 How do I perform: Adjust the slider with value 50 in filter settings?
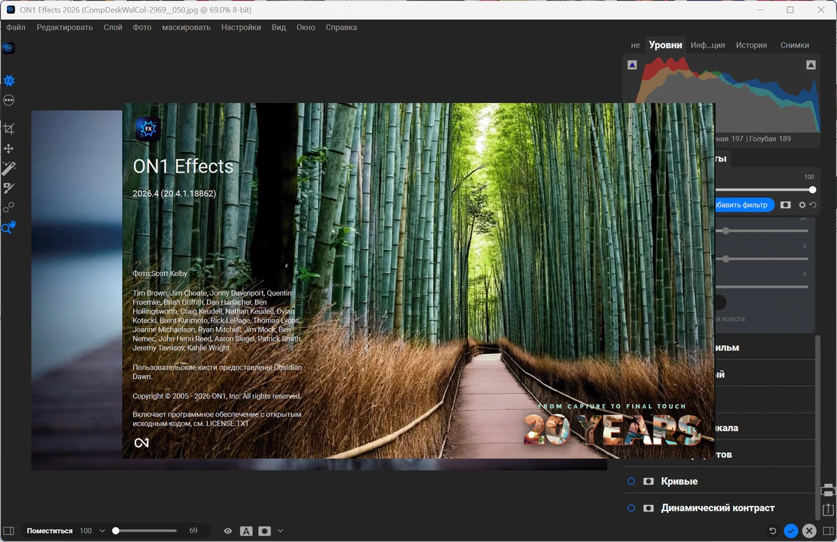click(761, 231)
